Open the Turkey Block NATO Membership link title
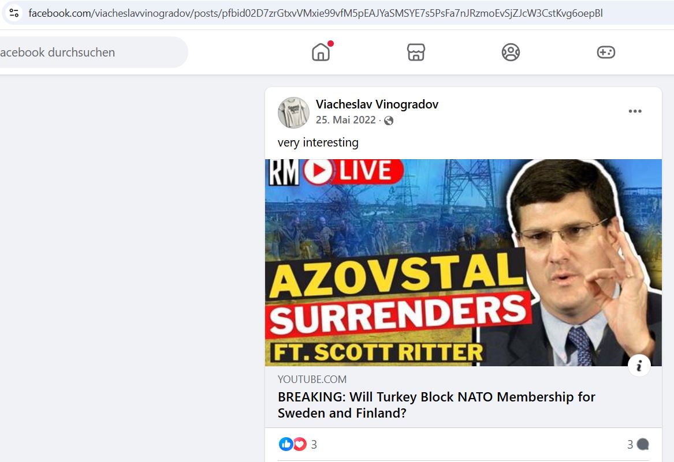Image resolution: width=674 pixels, height=462 pixels. (x=436, y=405)
